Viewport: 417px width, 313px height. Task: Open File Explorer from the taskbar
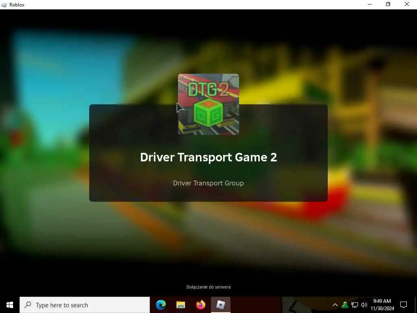[x=180, y=305]
